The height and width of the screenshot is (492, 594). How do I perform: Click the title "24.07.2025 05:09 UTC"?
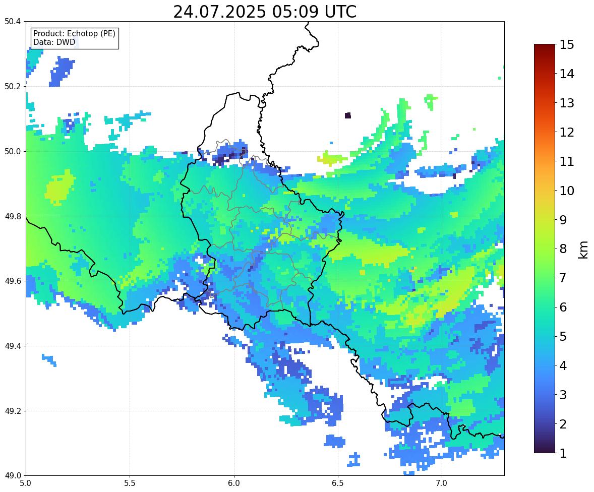(x=265, y=12)
